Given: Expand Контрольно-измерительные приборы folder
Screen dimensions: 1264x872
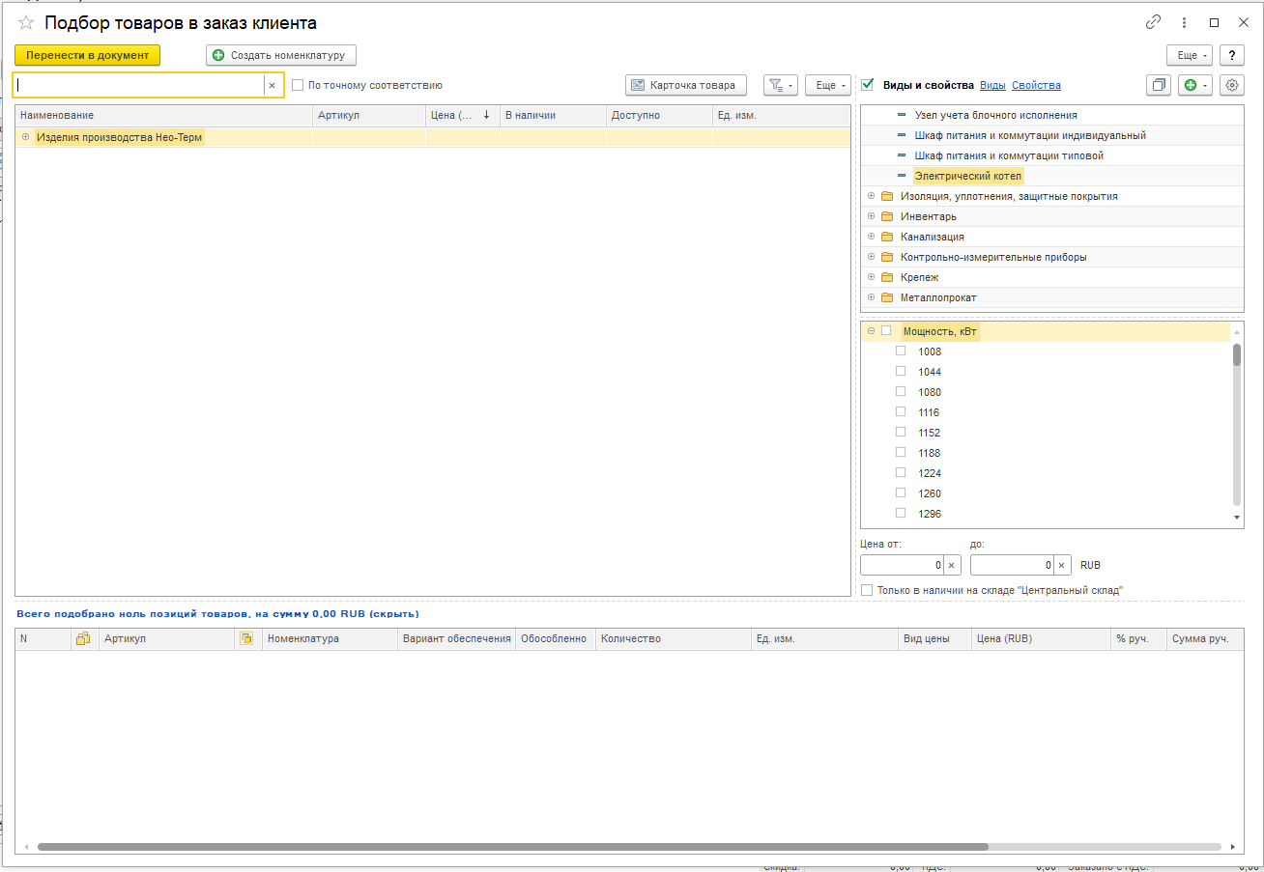Looking at the screenshot, I should [x=871, y=257].
